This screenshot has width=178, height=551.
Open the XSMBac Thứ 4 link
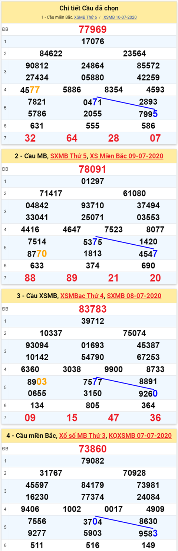point(82,296)
